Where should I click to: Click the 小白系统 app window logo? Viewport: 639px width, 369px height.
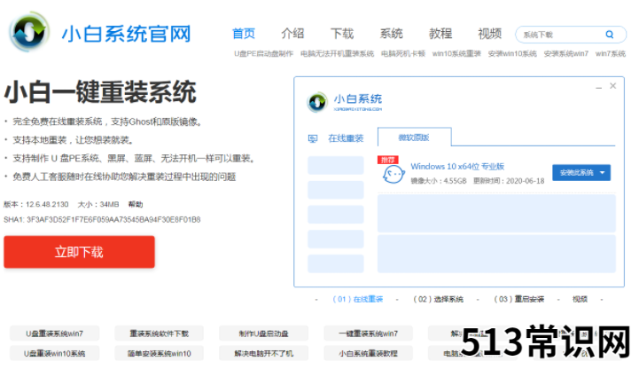pos(317,102)
